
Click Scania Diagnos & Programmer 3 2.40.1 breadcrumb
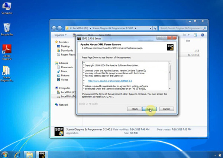click(x=113, y=28)
